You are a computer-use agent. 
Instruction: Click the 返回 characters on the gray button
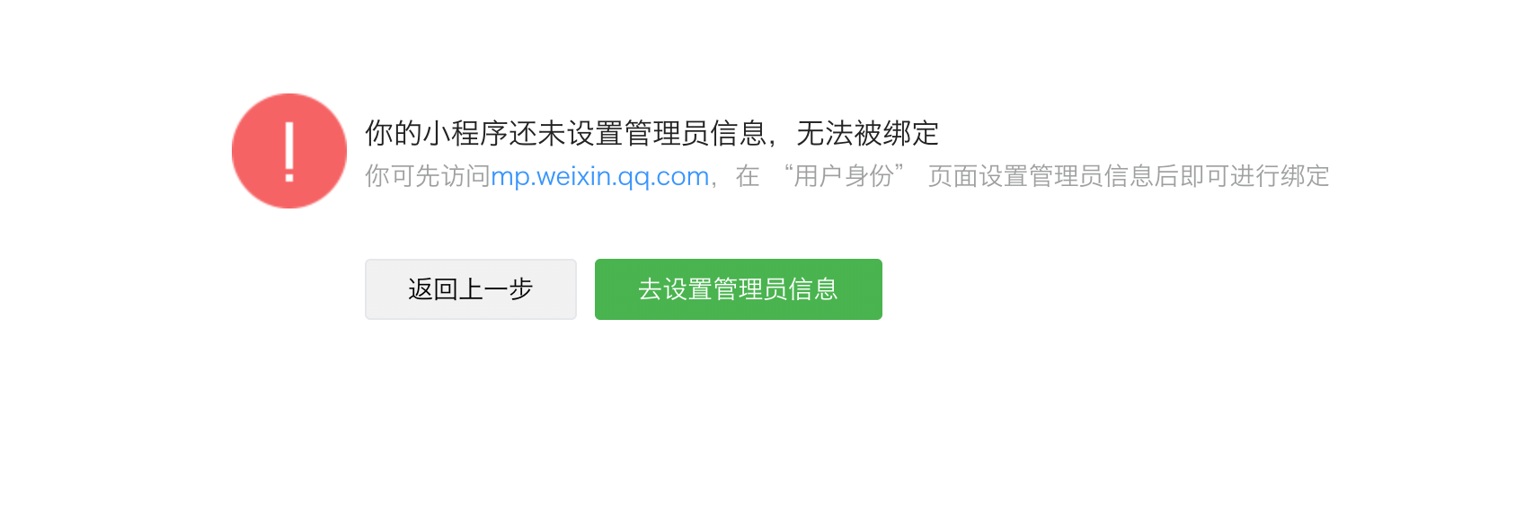coord(433,289)
